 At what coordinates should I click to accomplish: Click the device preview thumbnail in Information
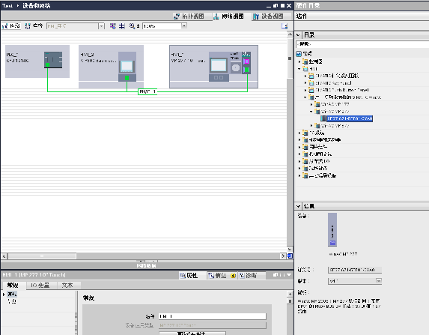point(332,229)
